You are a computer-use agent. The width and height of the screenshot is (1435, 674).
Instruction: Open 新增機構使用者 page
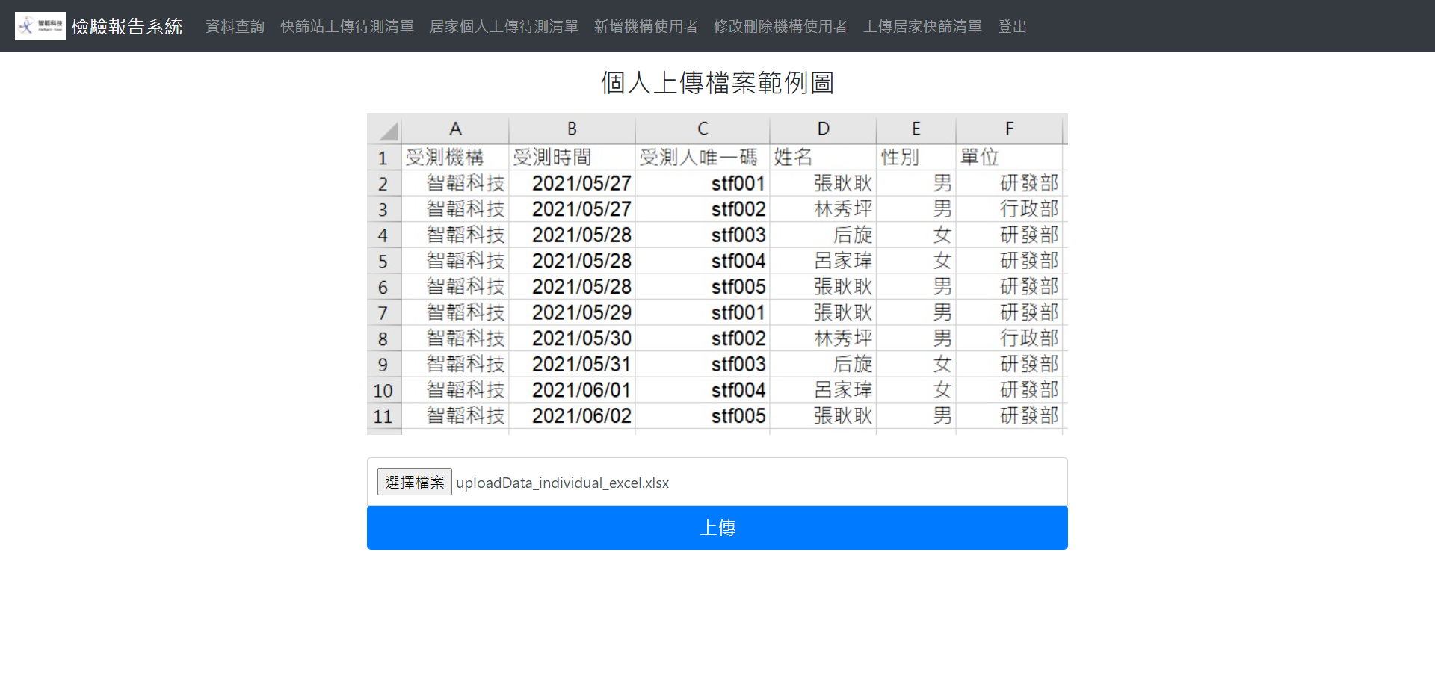[646, 27]
